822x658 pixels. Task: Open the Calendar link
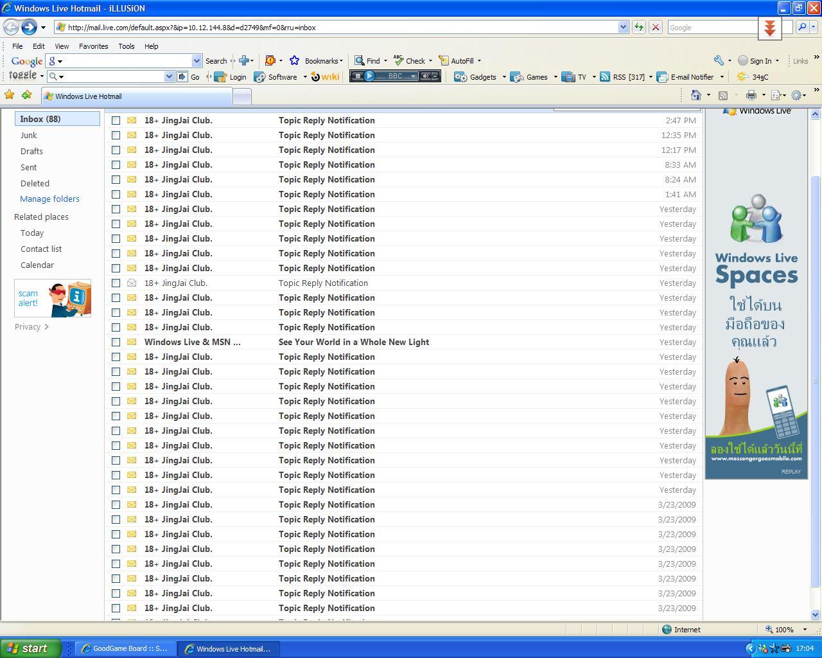click(x=37, y=265)
